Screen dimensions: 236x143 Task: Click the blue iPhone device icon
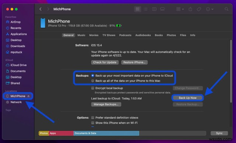point(43,23)
